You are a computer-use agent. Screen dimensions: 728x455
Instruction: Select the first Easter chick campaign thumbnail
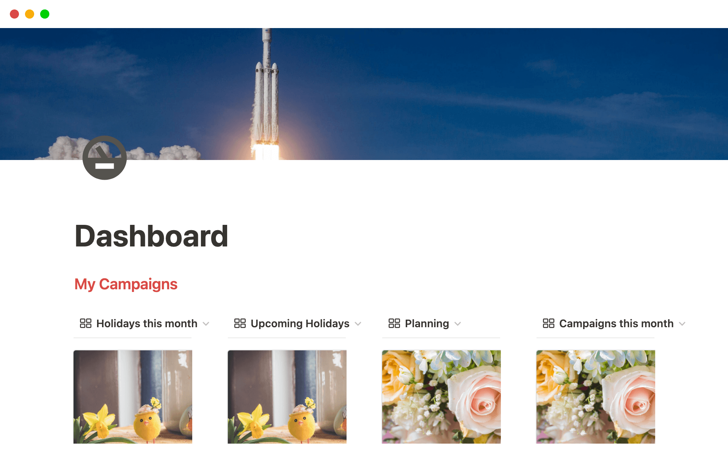(133, 396)
